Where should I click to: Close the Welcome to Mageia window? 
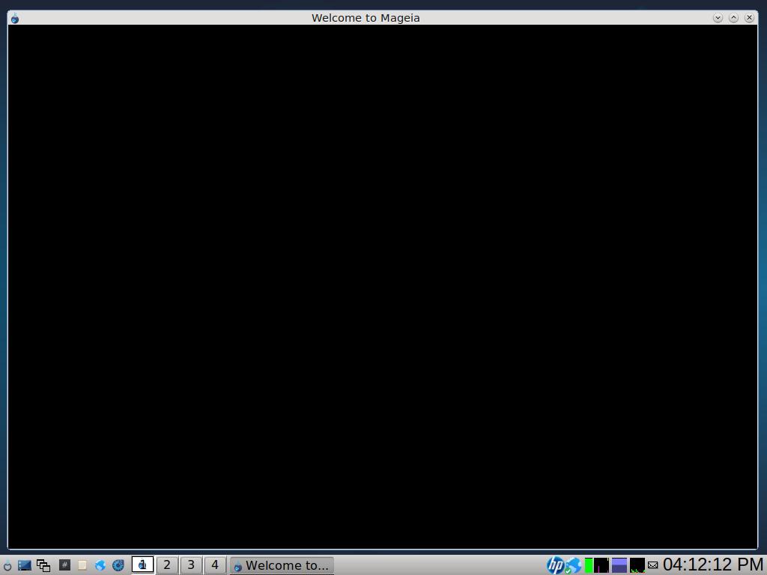(749, 18)
